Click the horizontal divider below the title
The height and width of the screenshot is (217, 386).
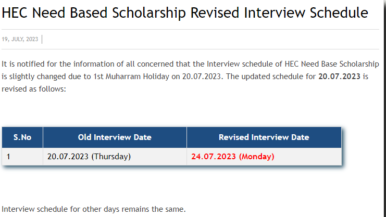pyautogui.click(x=190, y=30)
